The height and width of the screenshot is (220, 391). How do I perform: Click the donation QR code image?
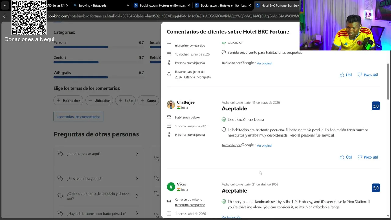pyautogui.click(x=29, y=17)
